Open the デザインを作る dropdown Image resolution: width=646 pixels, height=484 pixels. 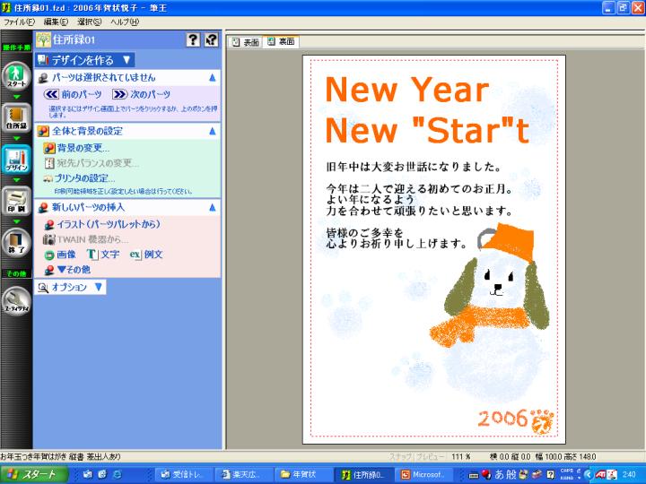84,60
